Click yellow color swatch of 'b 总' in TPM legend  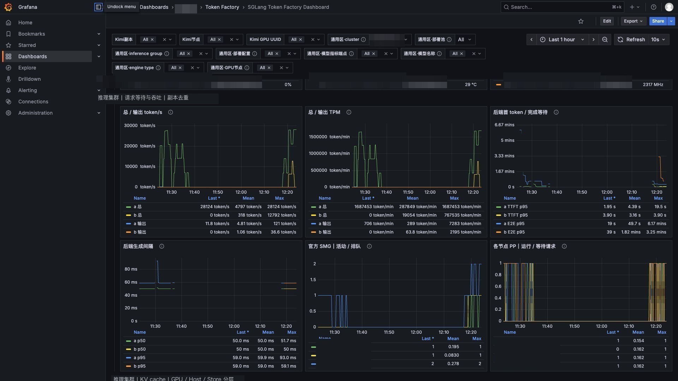coord(314,215)
